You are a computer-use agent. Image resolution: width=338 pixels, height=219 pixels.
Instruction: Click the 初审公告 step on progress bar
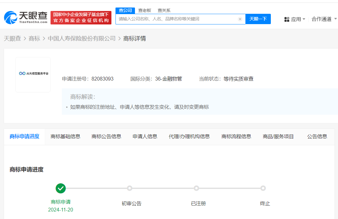pyautogui.click(x=130, y=188)
